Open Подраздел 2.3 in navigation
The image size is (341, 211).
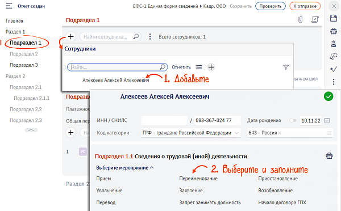coord(26,120)
